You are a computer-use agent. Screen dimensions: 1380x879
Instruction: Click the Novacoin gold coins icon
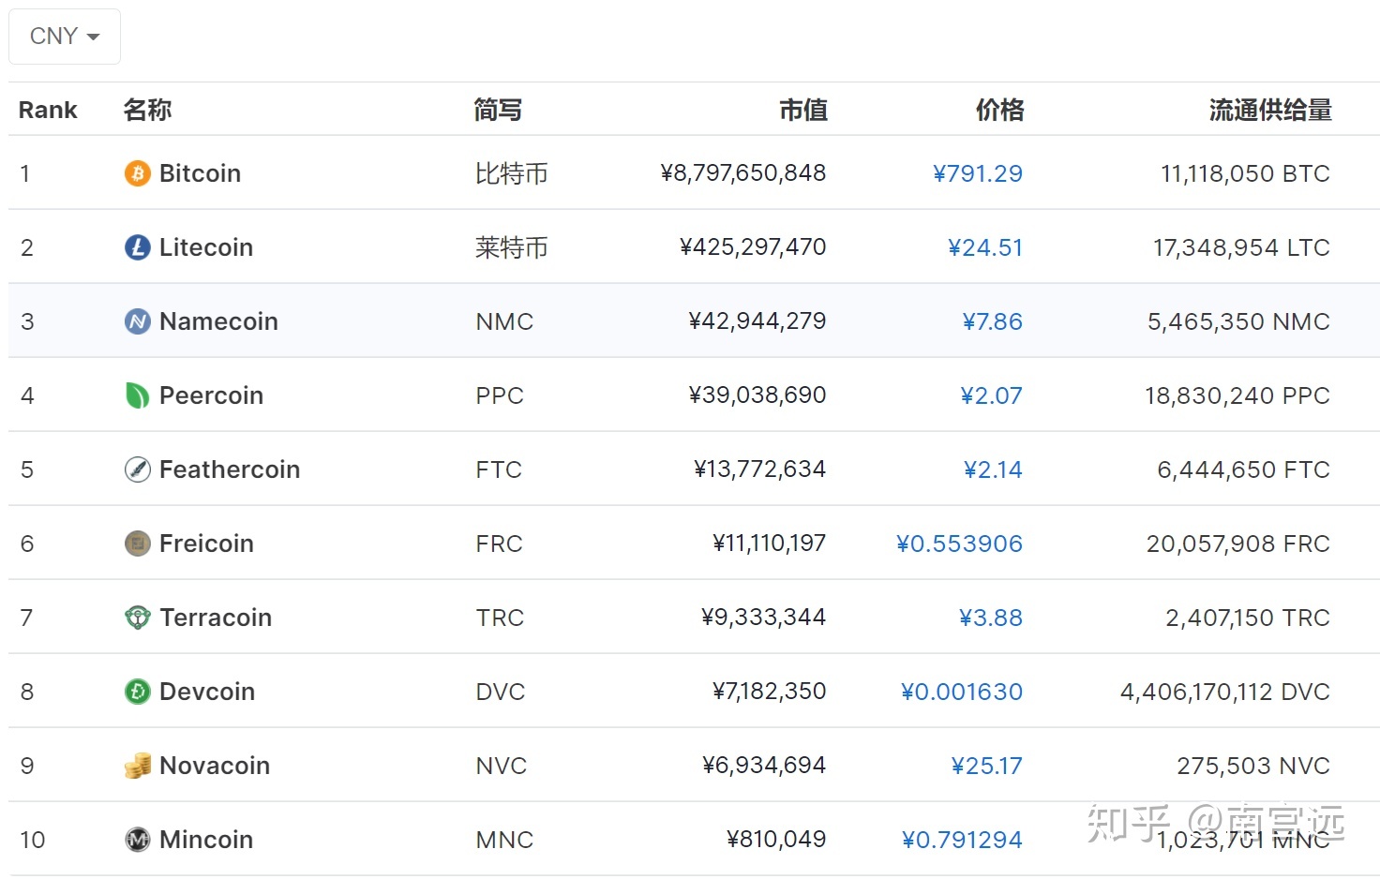tap(138, 766)
